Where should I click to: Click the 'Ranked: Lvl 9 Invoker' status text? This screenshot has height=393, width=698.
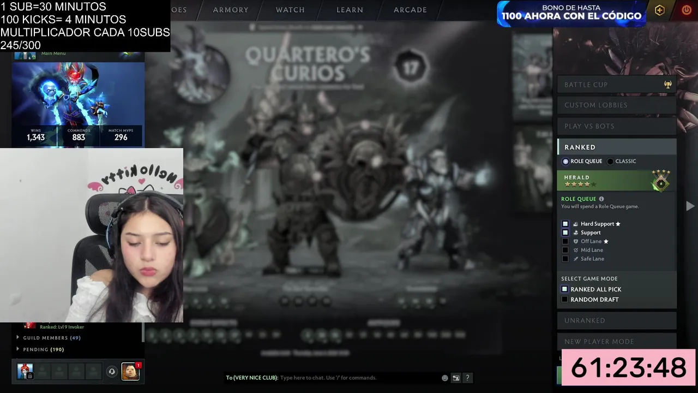[x=62, y=327]
